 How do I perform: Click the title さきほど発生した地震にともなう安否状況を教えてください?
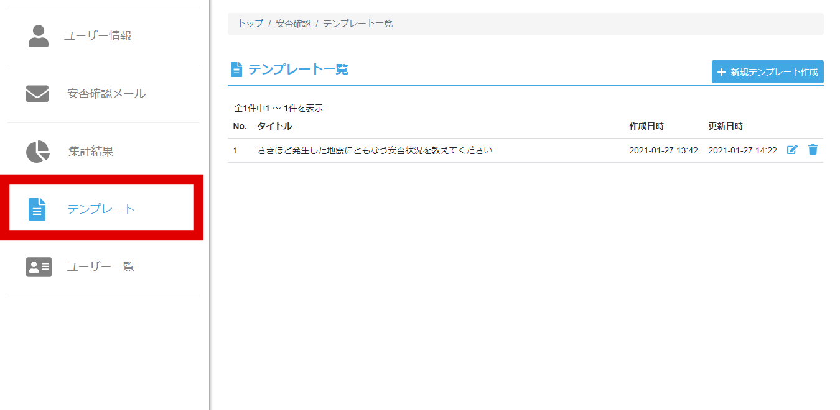[x=375, y=150]
